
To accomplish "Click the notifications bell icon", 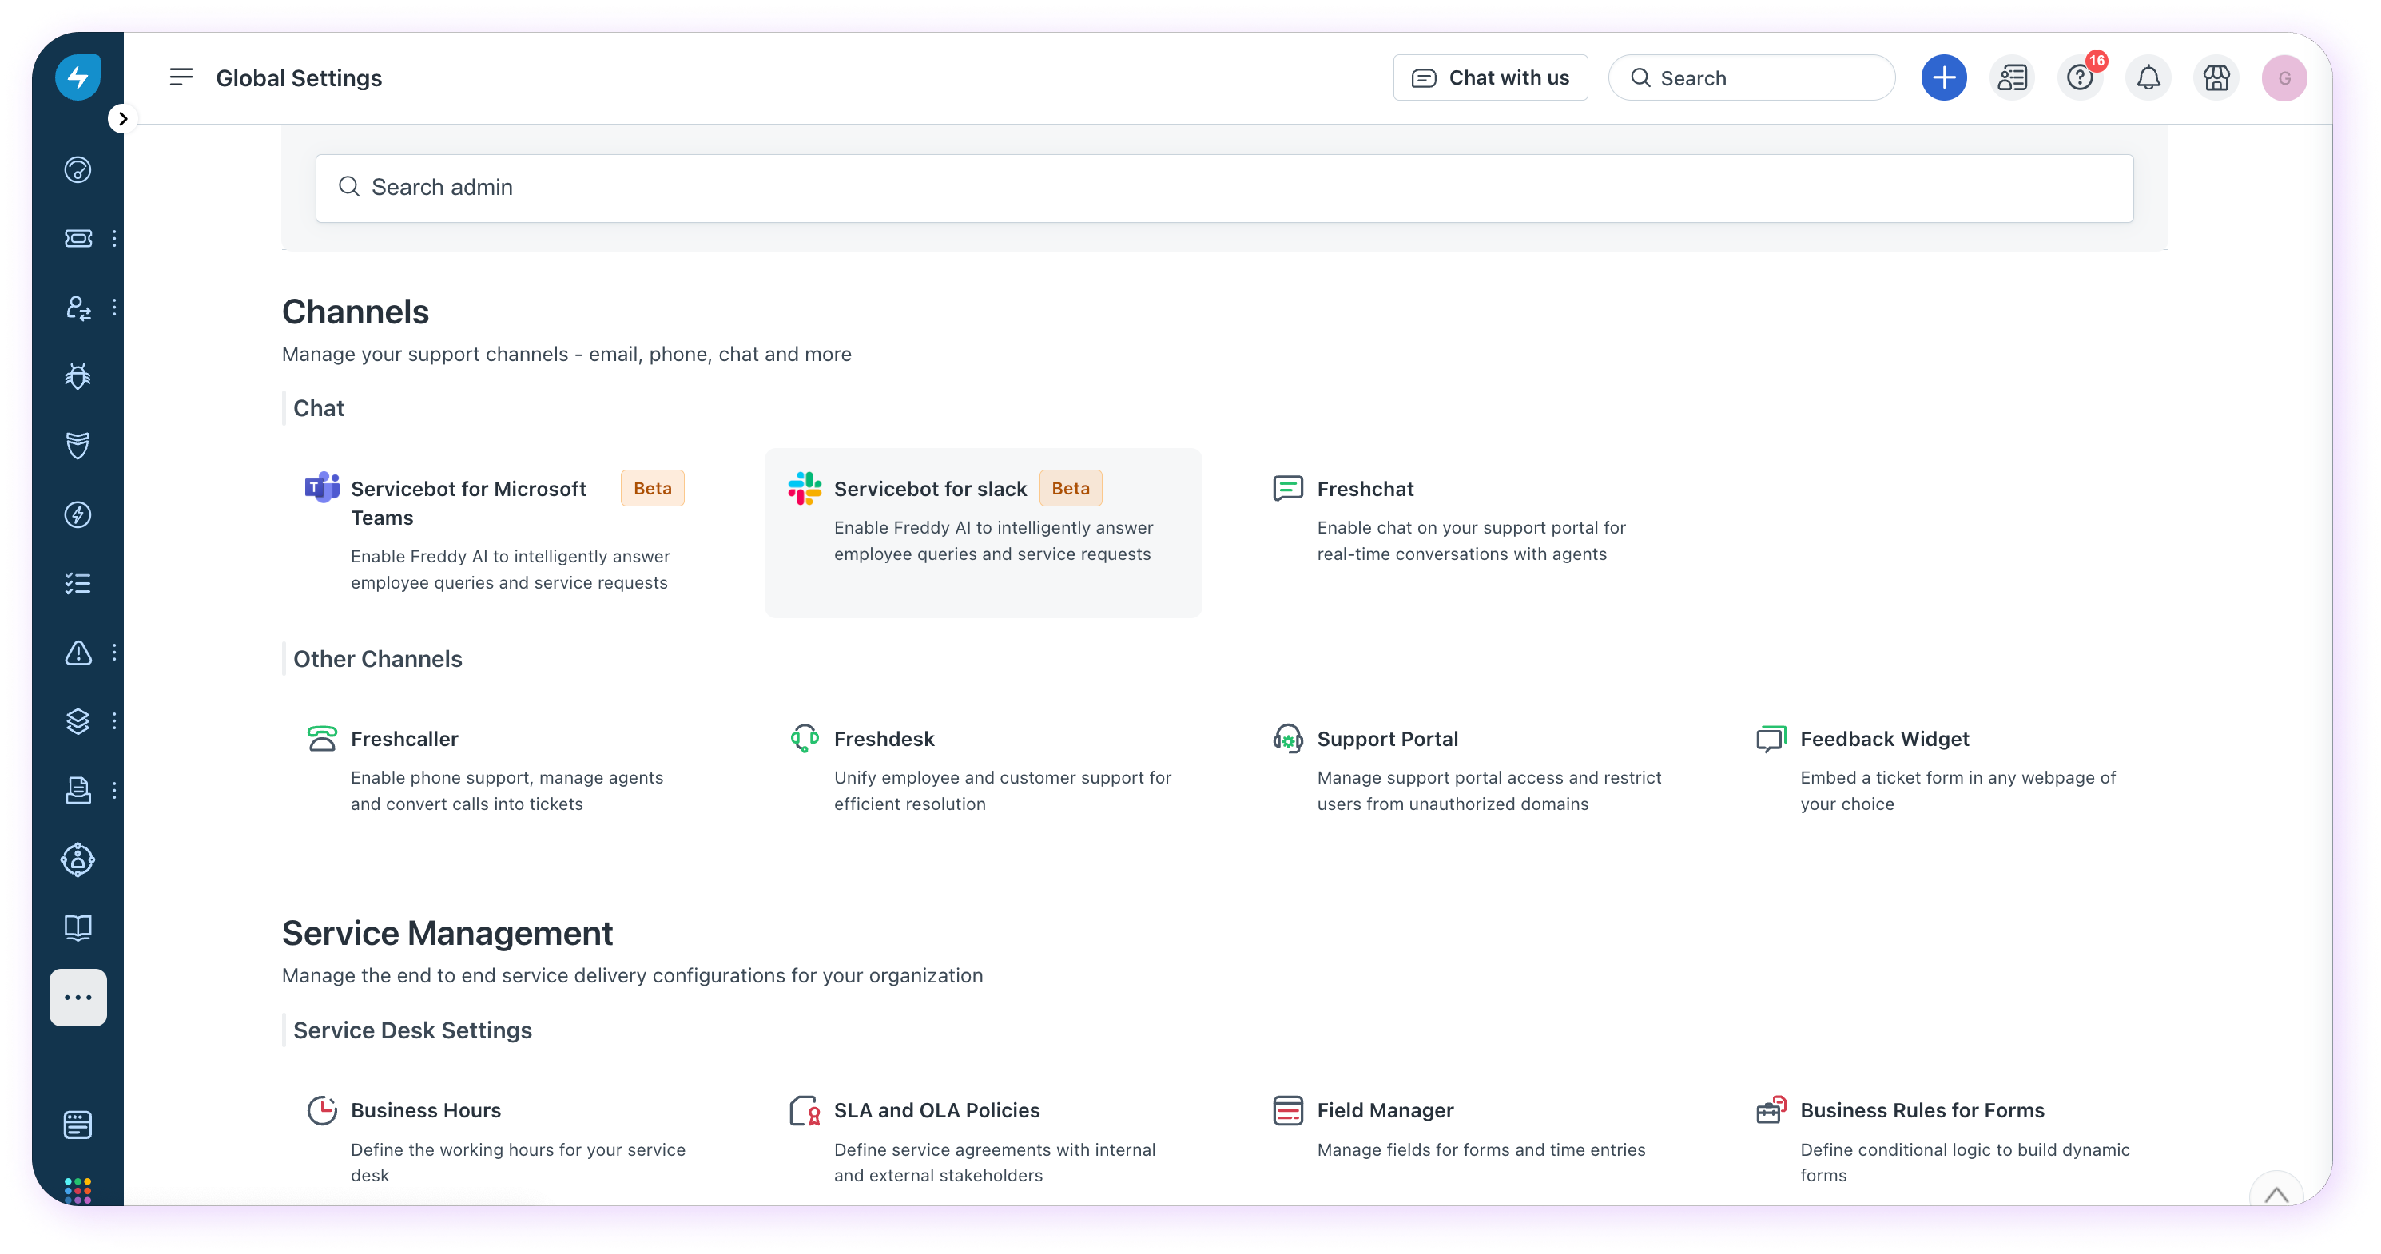I will (x=2148, y=77).
